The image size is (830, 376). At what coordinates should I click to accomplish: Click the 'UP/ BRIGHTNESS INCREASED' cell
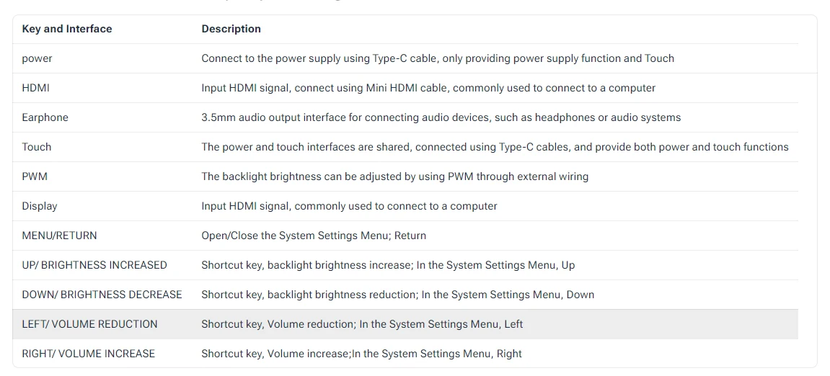coord(94,266)
